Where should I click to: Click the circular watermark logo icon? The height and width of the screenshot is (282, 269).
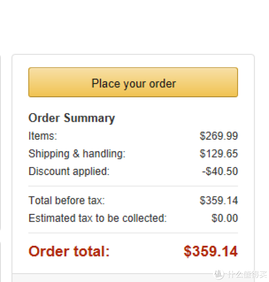pyautogui.click(x=218, y=274)
